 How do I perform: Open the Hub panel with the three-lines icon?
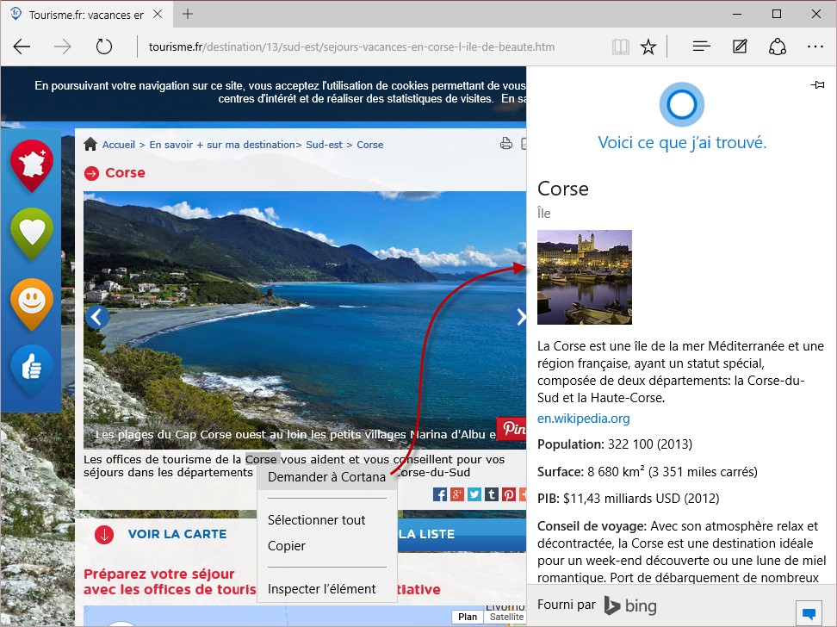pyautogui.click(x=702, y=47)
